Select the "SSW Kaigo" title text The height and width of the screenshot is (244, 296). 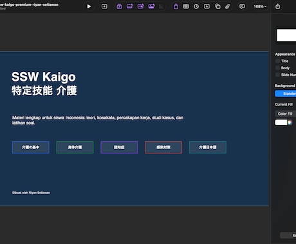pos(44,76)
